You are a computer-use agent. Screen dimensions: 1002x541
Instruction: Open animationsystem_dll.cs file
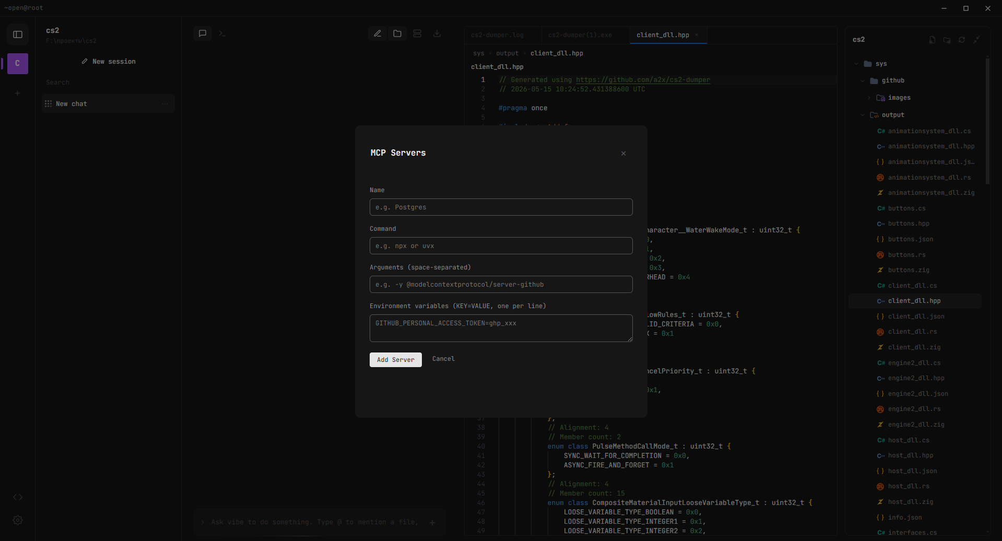[x=929, y=131]
